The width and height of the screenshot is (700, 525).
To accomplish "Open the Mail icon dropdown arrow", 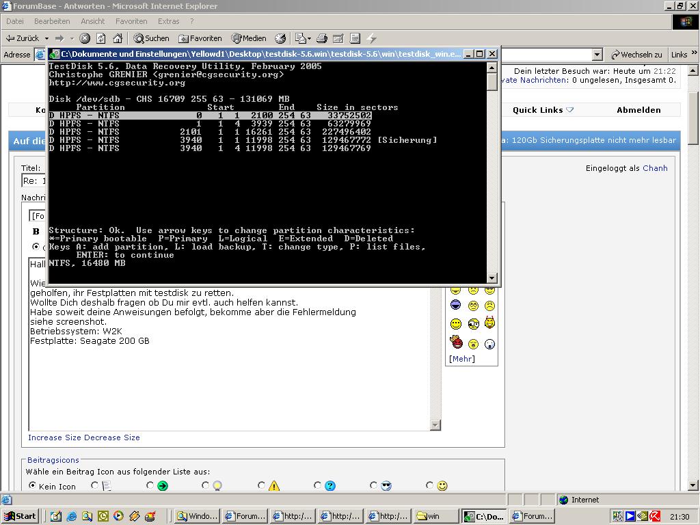I will click(x=310, y=38).
